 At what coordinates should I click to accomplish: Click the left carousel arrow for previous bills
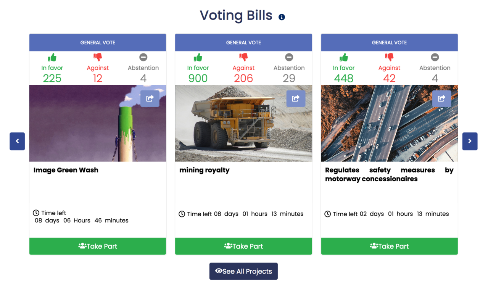[17, 141]
